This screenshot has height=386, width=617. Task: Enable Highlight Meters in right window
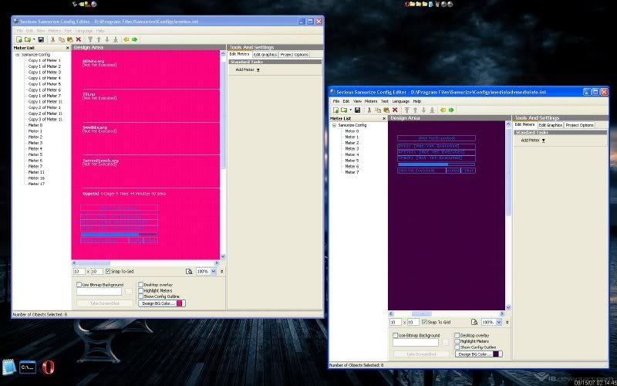pos(457,341)
